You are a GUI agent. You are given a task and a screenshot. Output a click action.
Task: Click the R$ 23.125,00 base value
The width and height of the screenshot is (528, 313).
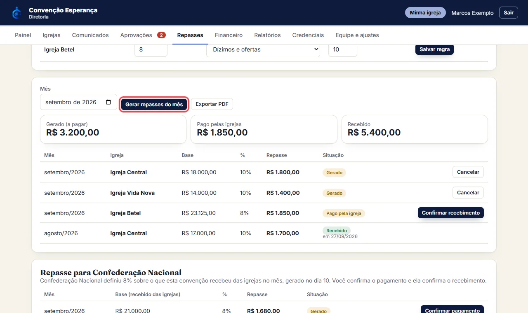click(198, 213)
